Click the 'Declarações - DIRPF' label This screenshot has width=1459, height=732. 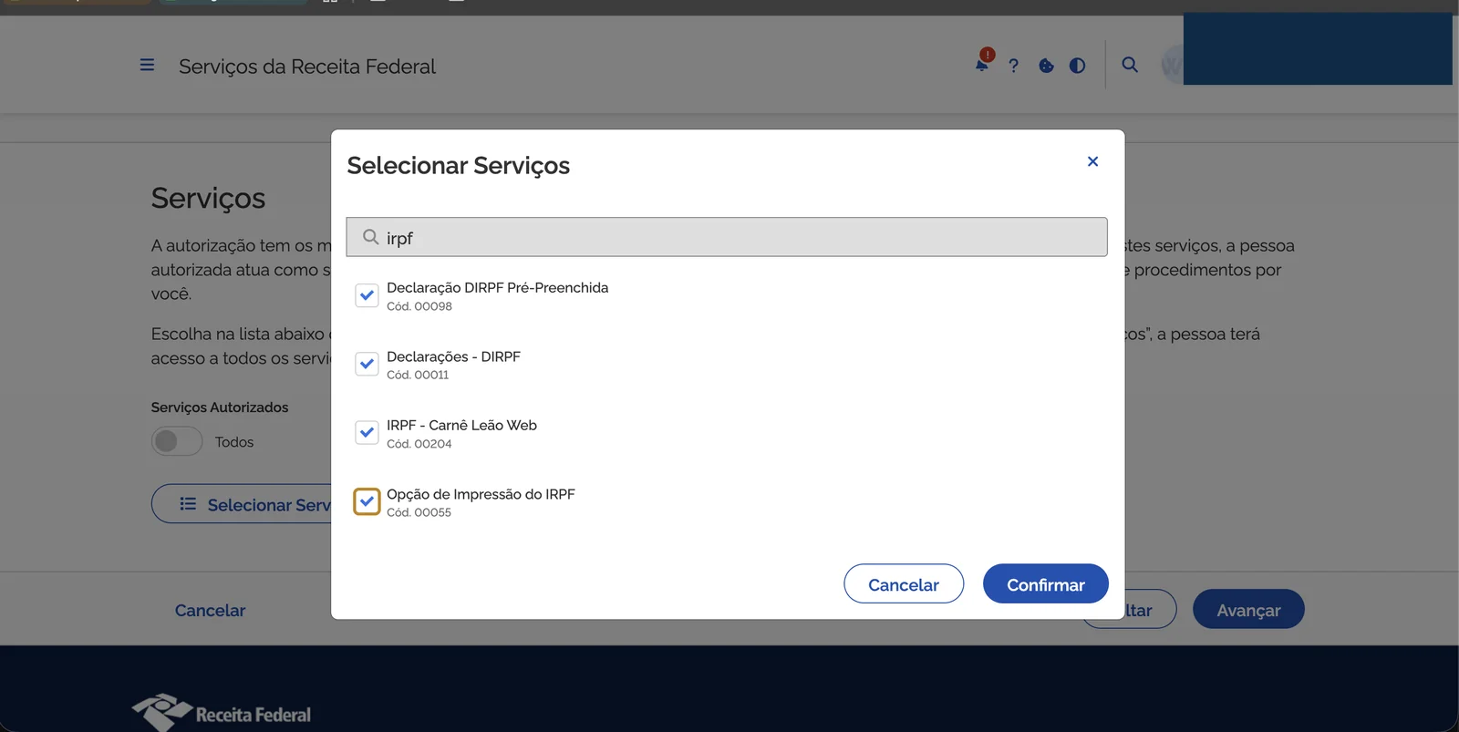click(453, 356)
